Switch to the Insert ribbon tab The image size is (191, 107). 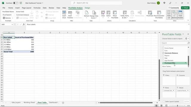click(x=17, y=8)
